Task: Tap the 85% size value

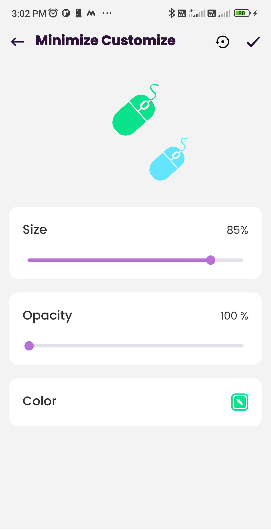Action: (237, 230)
